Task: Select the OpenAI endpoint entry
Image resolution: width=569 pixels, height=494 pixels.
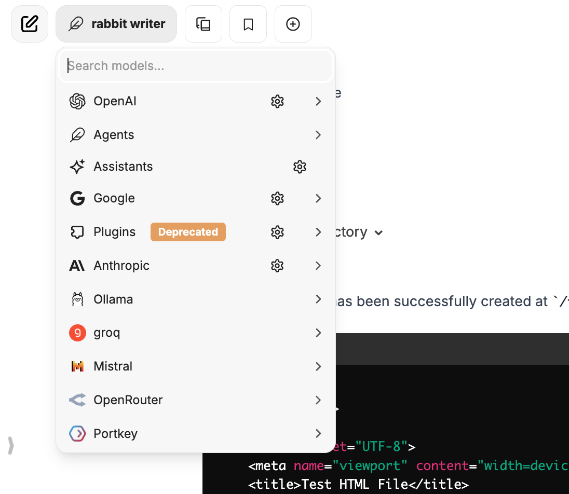Action: click(x=196, y=101)
